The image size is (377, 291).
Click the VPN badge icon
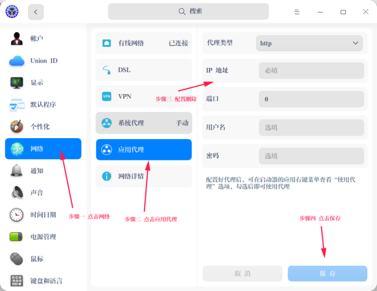tap(107, 96)
